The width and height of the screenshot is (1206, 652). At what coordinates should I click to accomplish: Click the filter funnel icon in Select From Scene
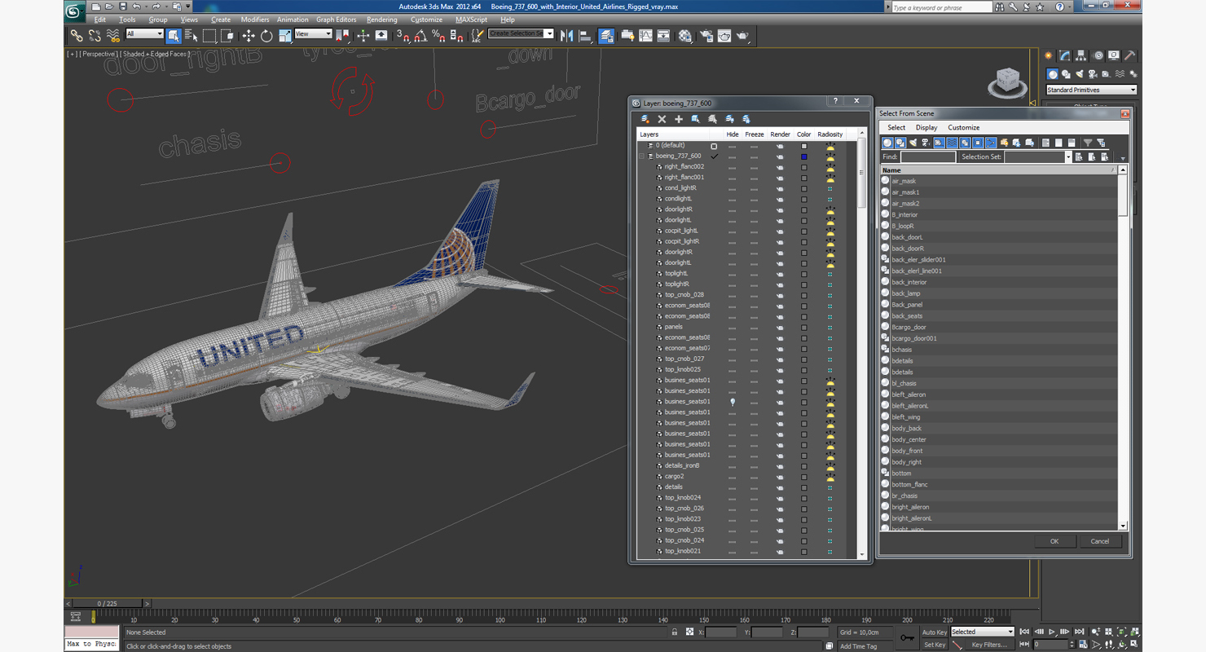coord(1088,143)
